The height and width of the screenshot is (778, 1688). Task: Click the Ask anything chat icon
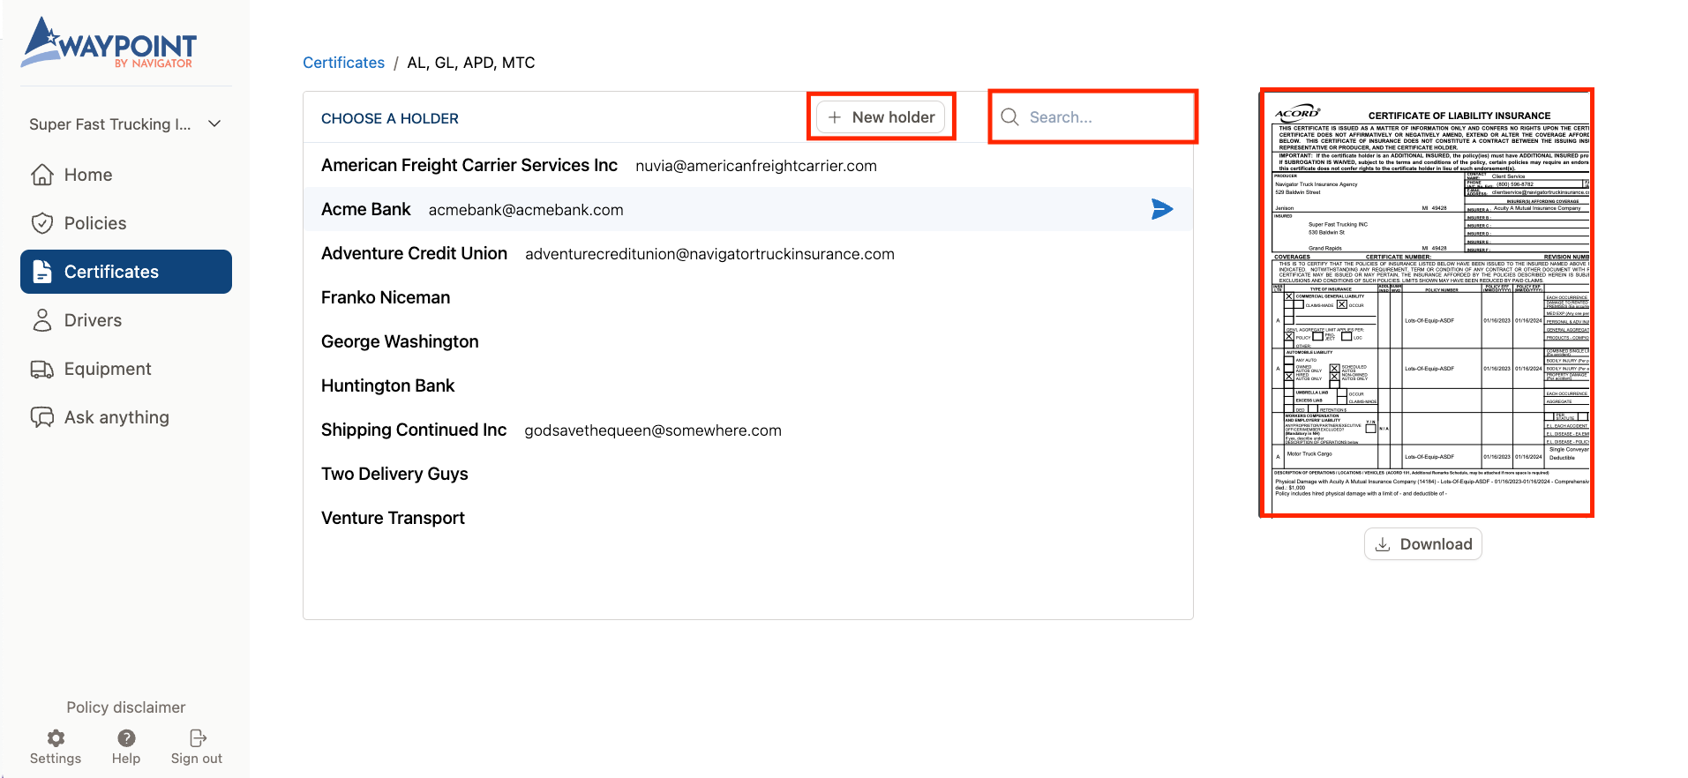pos(42,417)
